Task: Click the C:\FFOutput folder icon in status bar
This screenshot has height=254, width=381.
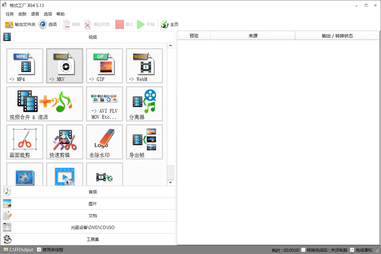Action: pyautogui.click(x=6, y=250)
